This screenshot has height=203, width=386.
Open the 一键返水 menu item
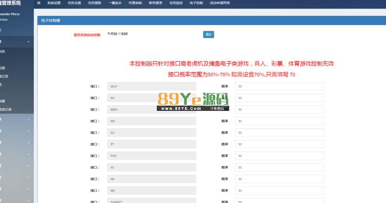(x=115, y=3)
